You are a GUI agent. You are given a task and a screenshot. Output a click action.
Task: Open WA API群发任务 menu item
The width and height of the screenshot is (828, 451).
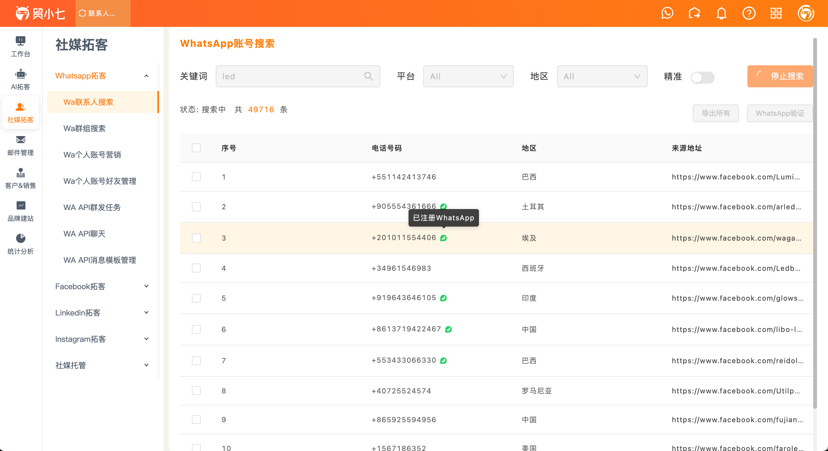tap(103, 207)
